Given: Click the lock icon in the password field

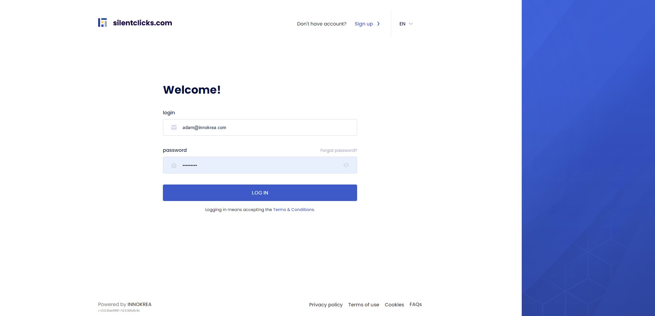Looking at the screenshot, I should (174, 165).
